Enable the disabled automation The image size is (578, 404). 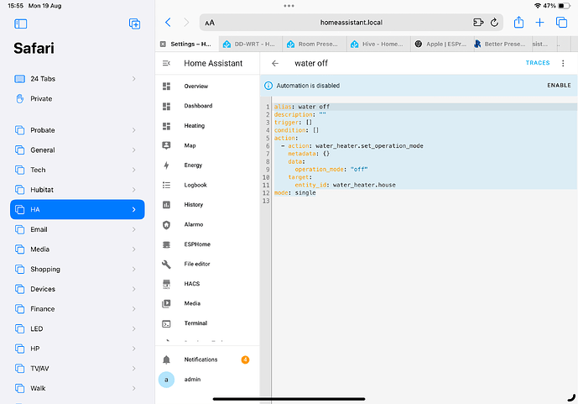(559, 86)
